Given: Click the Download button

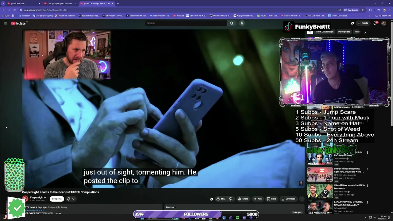Looking at the screenshot, I should [288, 199].
